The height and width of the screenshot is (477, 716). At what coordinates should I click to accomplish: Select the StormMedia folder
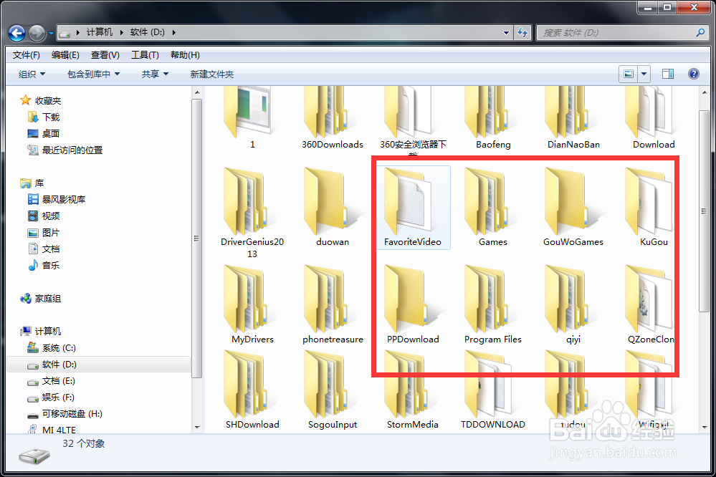coord(413,391)
